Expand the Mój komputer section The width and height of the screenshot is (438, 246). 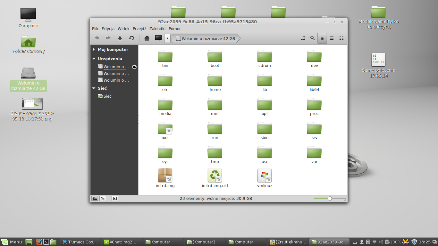(94, 50)
